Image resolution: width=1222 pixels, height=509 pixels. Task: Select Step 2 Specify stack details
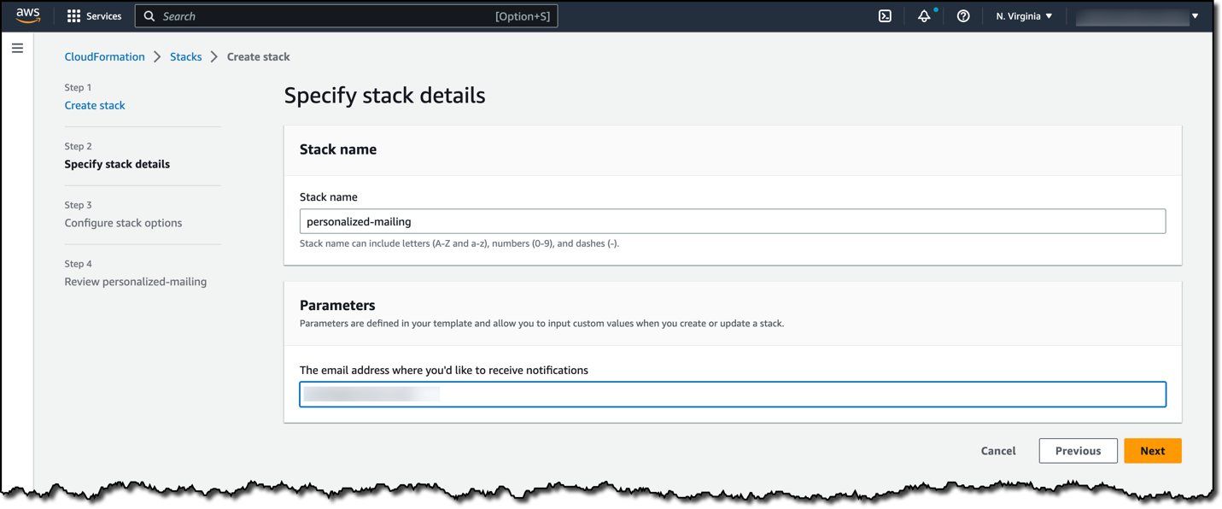click(x=117, y=163)
